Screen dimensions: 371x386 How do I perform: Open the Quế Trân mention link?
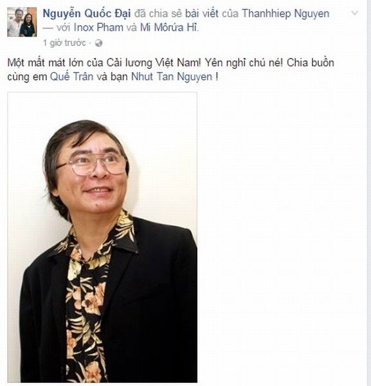(72, 77)
